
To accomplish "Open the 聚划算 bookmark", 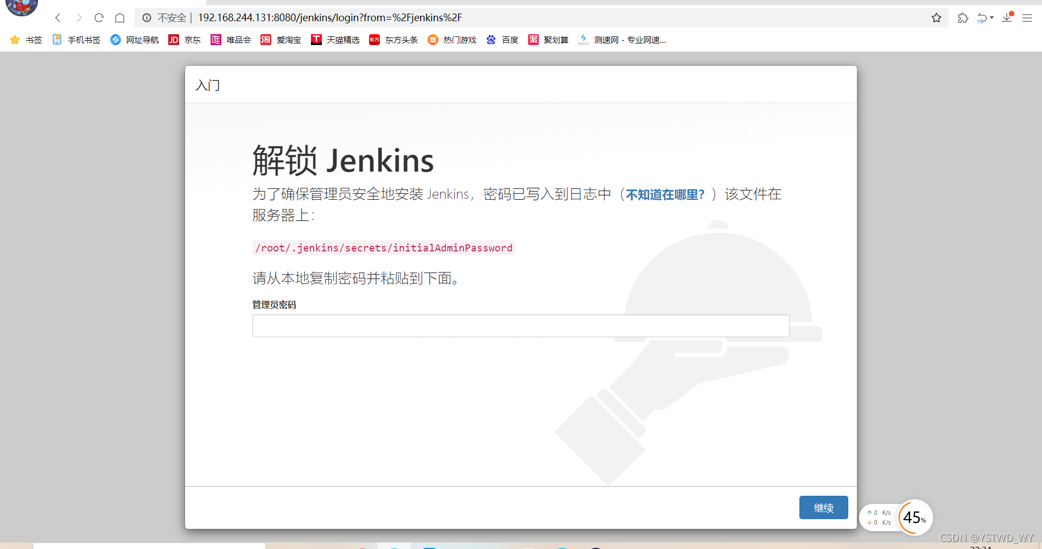I will (x=548, y=40).
